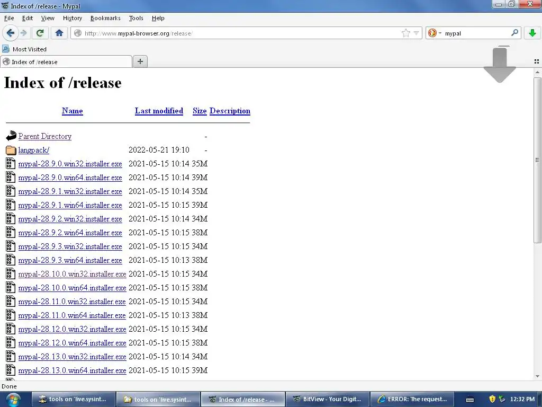Download mypal-28.12.0.win64.installer.exe
Screen dimensions: 542x407
pos(72,343)
